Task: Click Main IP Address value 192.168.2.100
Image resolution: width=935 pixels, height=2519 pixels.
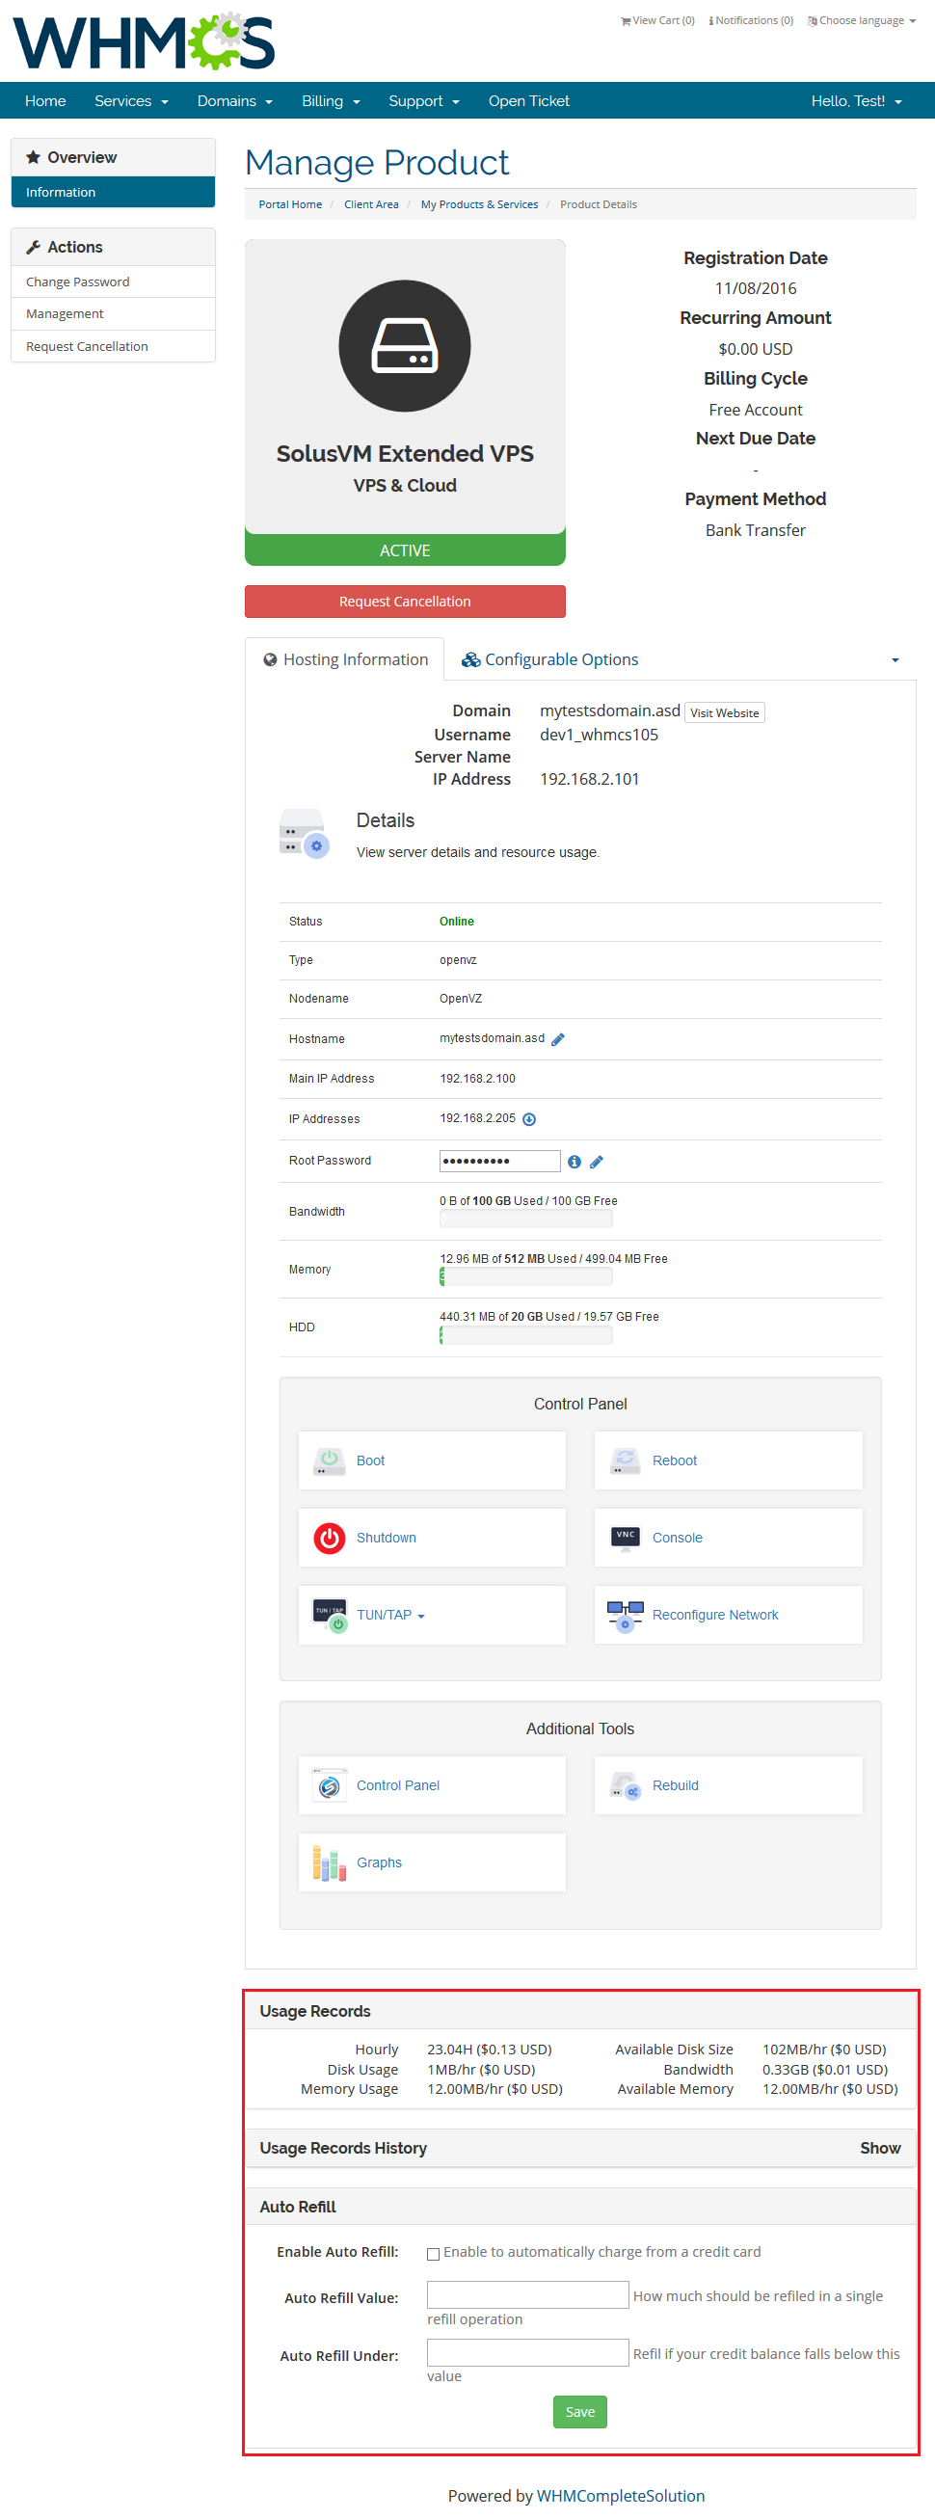Action: coord(477,1079)
